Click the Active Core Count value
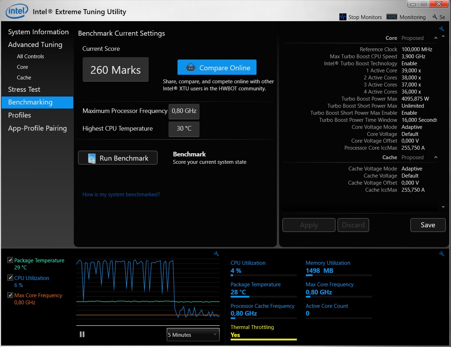The width and height of the screenshot is (451, 347). tap(307, 313)
